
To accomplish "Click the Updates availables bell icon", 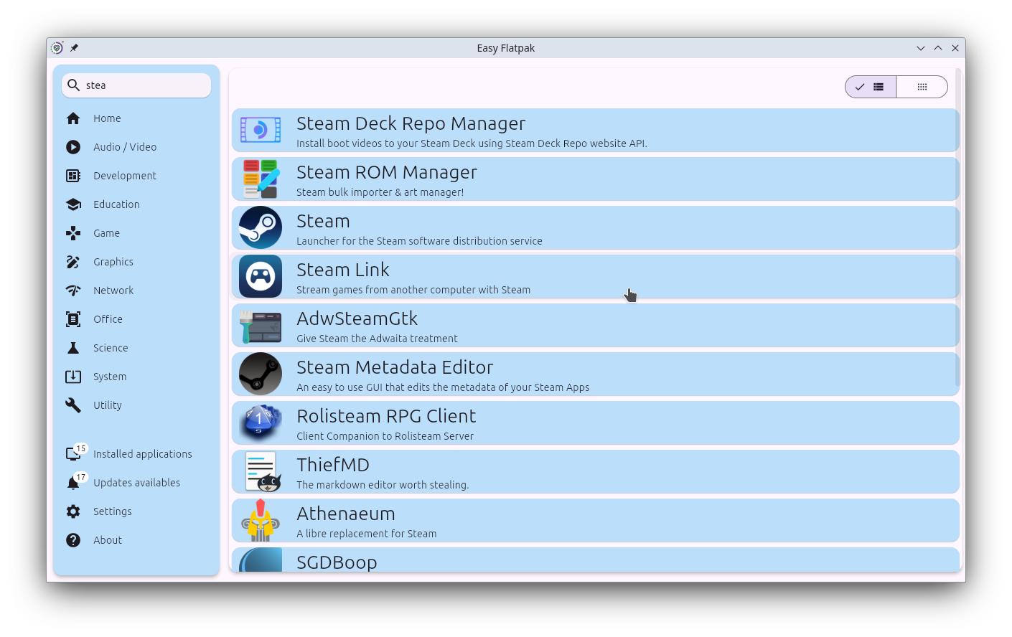I will point(72,483).
